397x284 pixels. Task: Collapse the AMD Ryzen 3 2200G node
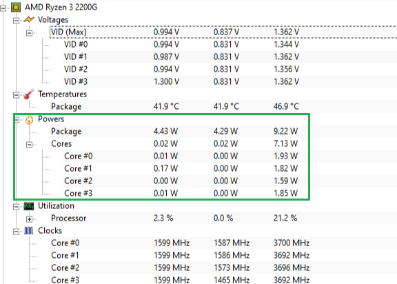click(3, 8)
